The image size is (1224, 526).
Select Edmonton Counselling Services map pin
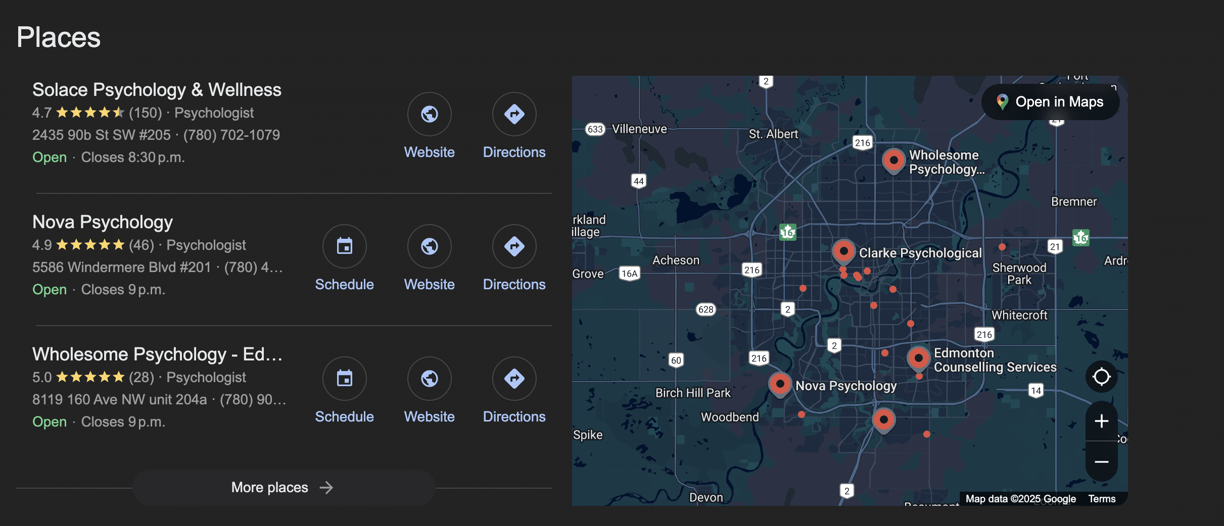(918, 359)
